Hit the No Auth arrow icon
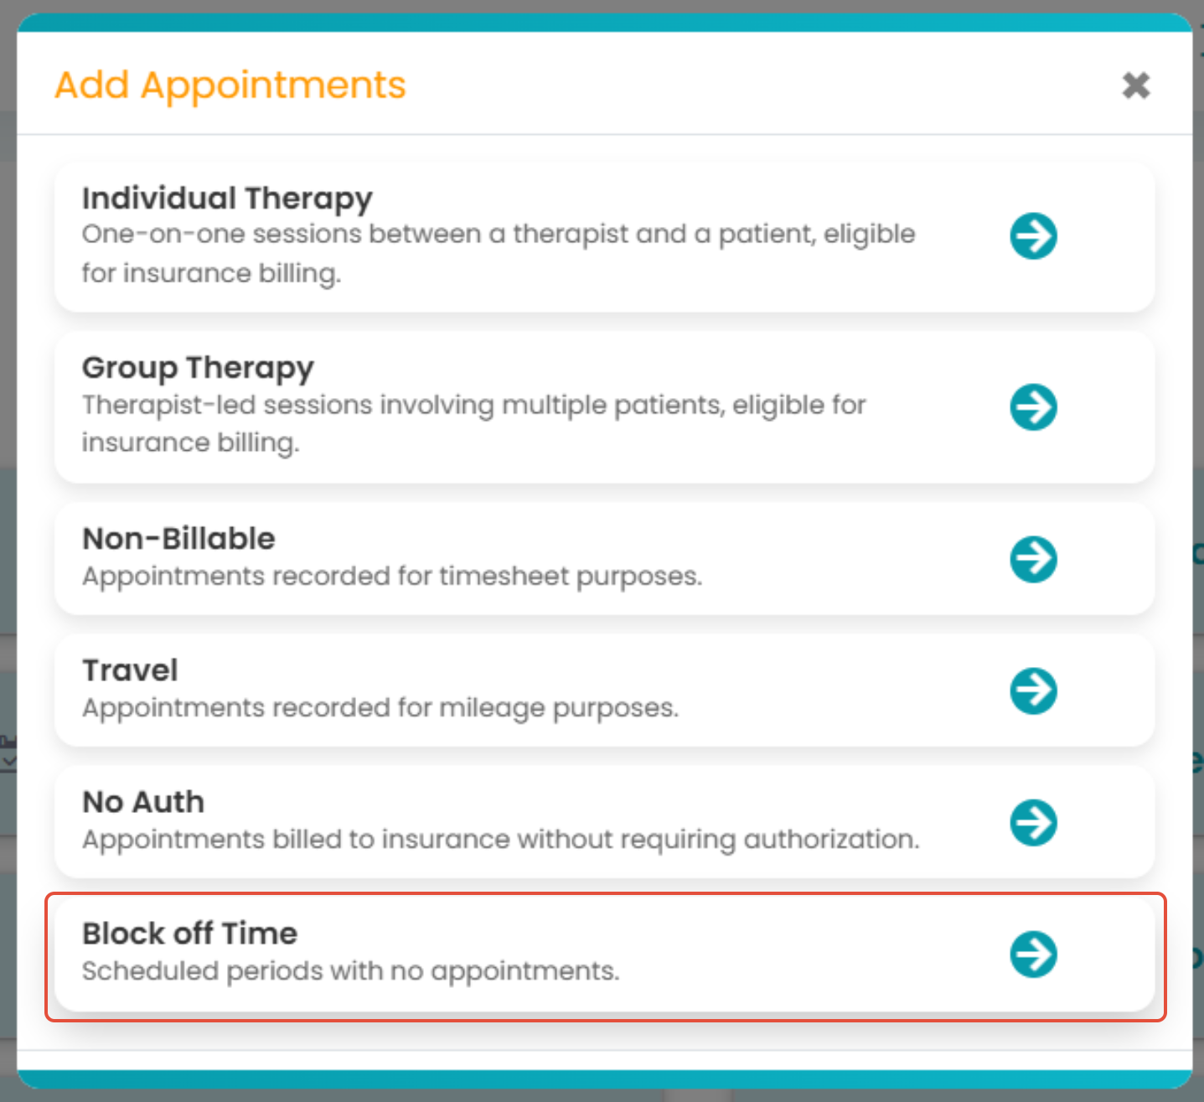 click(x=1033, y=822)
